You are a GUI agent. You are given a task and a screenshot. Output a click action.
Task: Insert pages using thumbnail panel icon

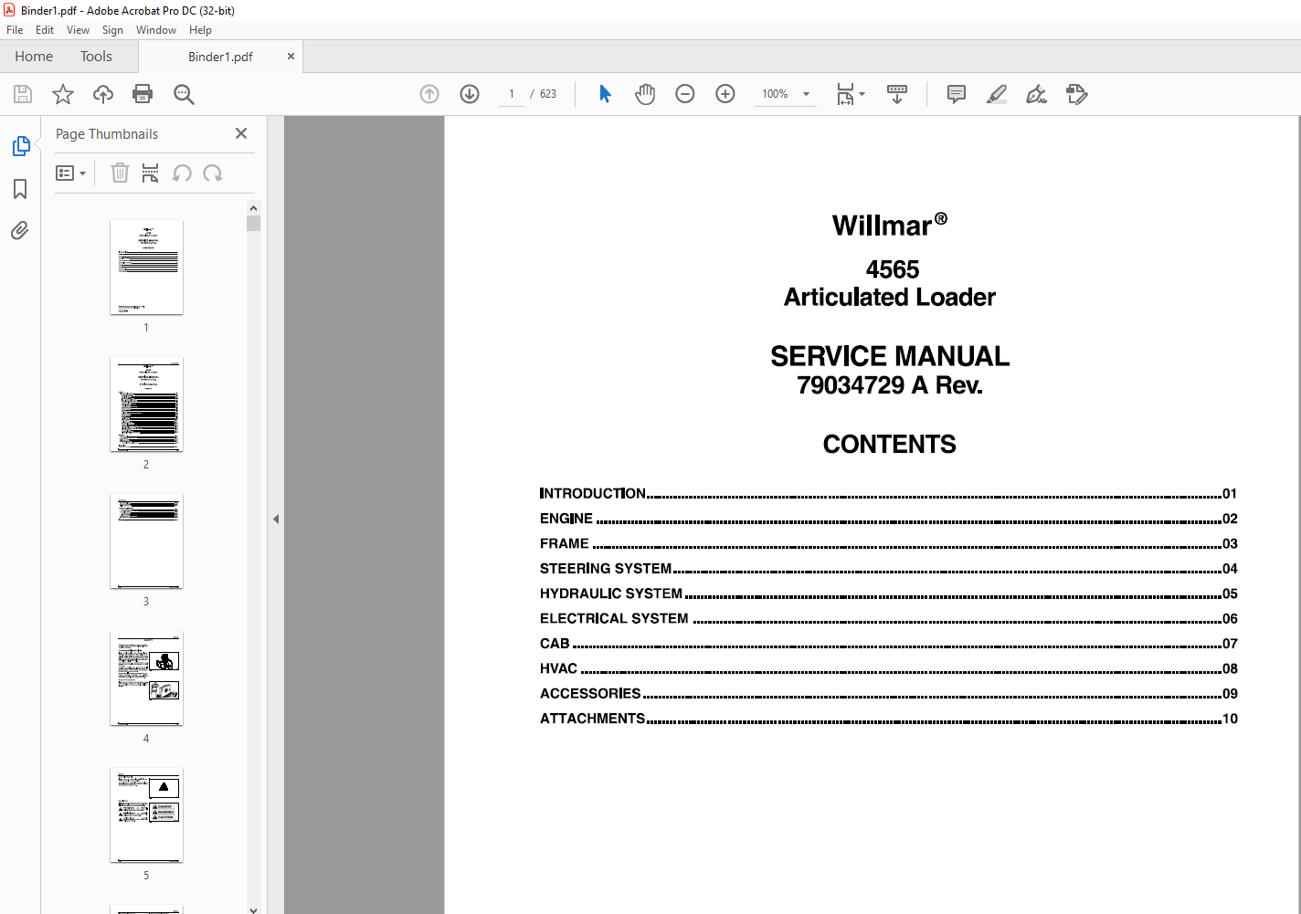coord(151,173)
